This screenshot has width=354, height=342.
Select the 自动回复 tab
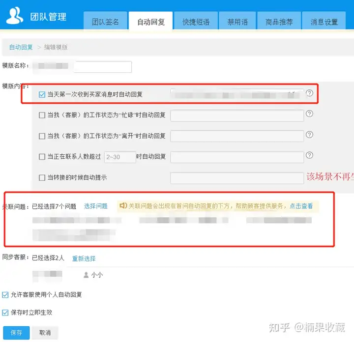pos(151,21)
